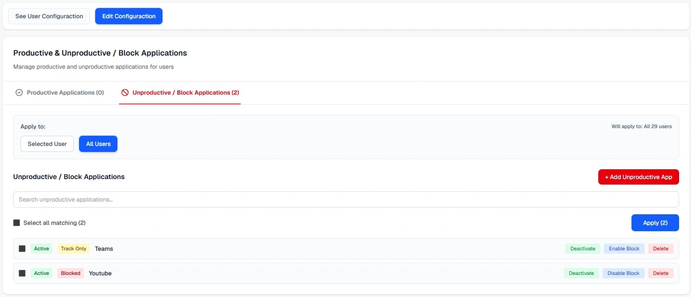Check the Teams row checkbox
Viewport: 691px width, 297px height.
click(22, 249)
